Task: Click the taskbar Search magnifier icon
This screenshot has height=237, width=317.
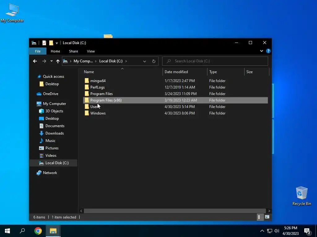Action: click(x=22, y=231)
